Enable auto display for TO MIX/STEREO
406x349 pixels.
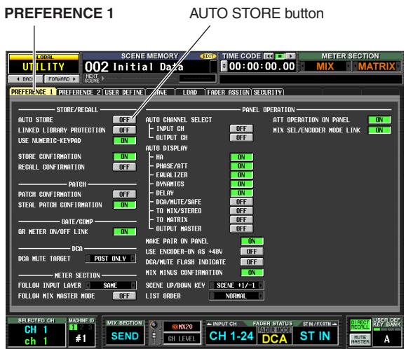click(x=241, y=211)
